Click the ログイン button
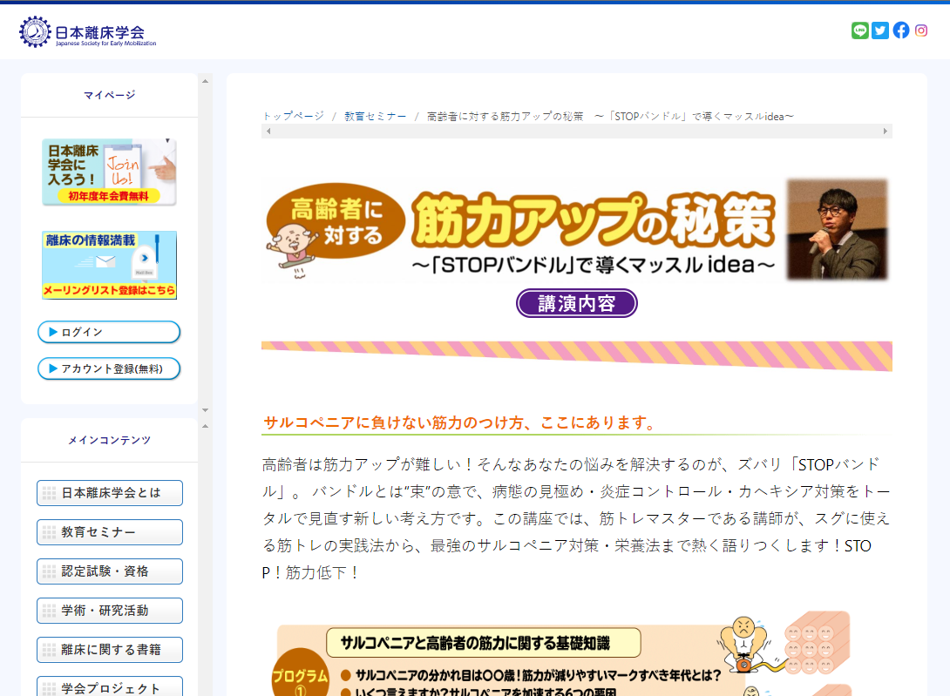The width and height of the screenshot is (950, 696). pyautogui.click(x=109, y=332)
